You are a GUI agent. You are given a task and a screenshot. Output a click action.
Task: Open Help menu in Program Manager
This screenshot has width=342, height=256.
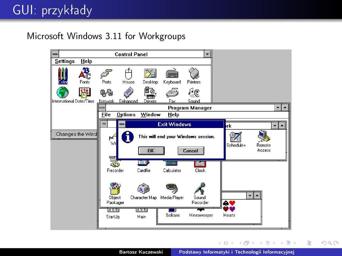[x=173, y=114]
